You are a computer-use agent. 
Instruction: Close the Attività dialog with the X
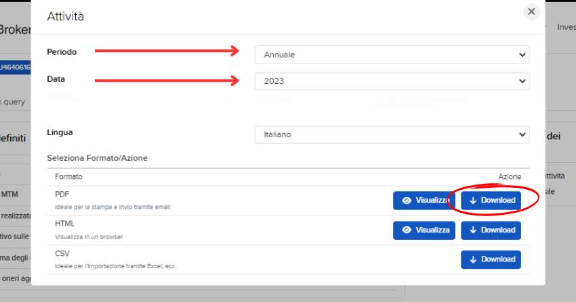[x=531, y=11]
